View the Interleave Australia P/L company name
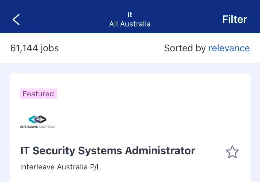Screen dimensions: 260x182 pyautogui.click(x=60, y=167)
